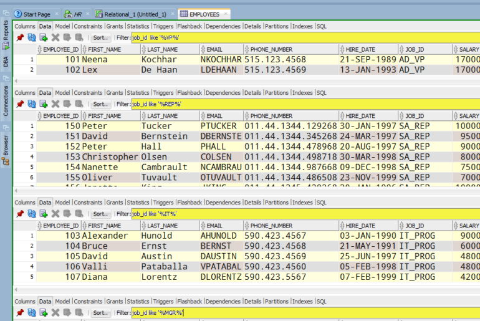Viewport: 480px width, 321px height.
Task: Click the pin icon in the '%IT%' filter toolbar
Action: pyautogui.click(x=20, y=214)
